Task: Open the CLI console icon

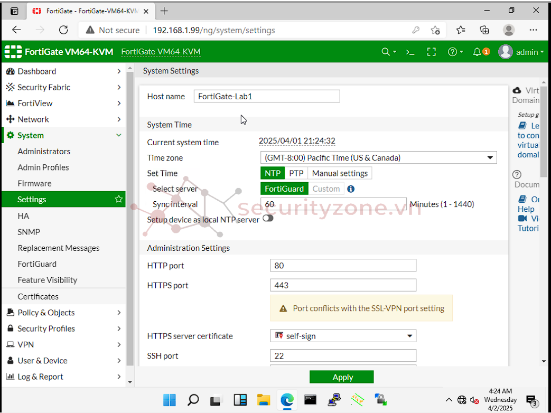Action: (410, 52)
